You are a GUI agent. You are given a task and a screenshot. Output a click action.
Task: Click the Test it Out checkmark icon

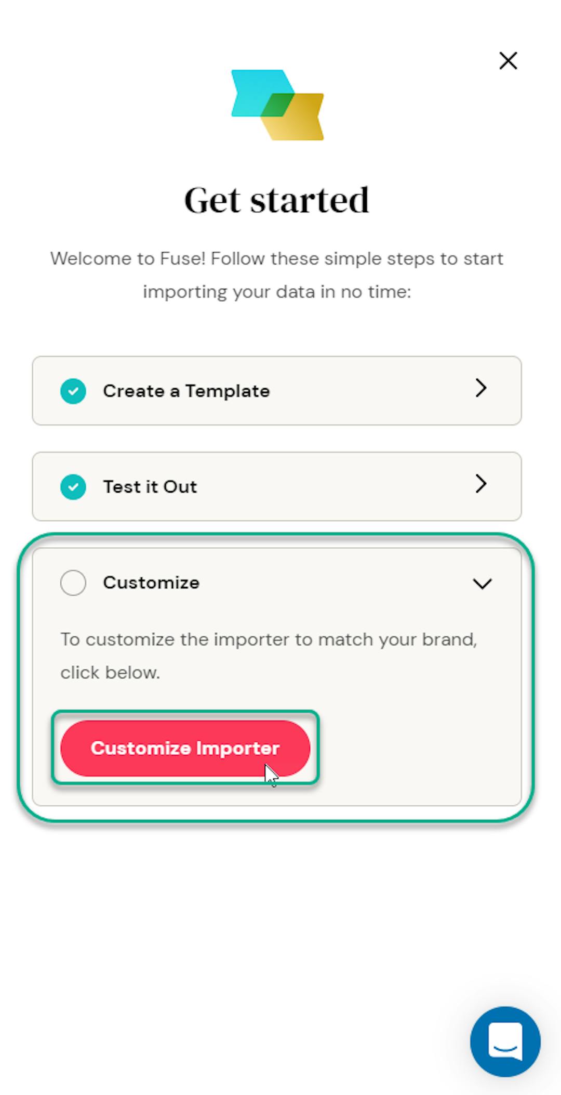pyautogui.click(x=73, y=486)
